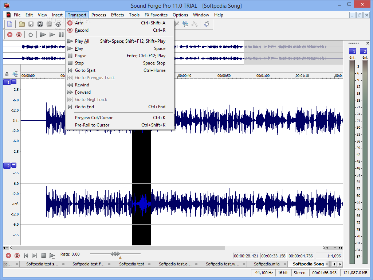Viewport: 373px width, 280px height.
Task: Click the hand-pointer tool icon in the toolbar
Action: [207, 24]
